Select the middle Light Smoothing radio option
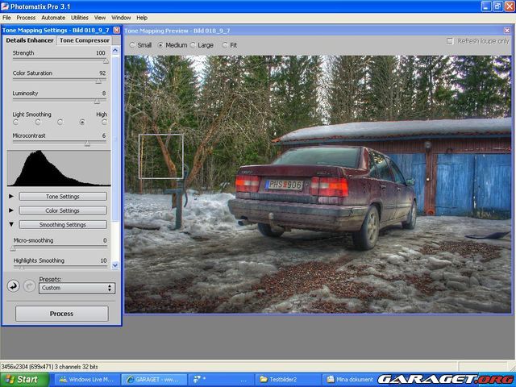Viewport: 516px width, 387px height. pos(60,122)
